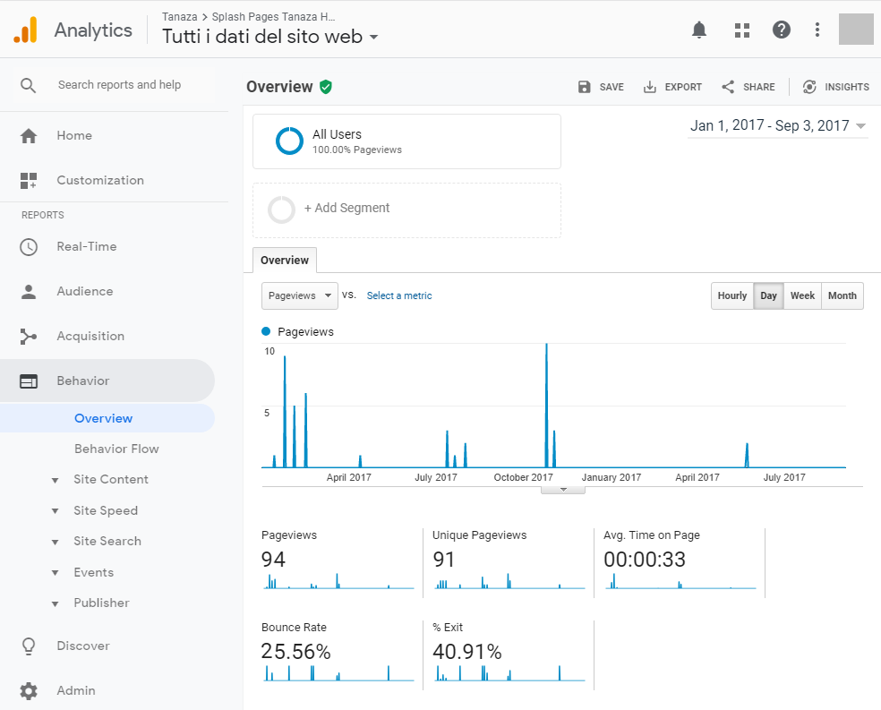The image size is (881, 710).
Task: Click + Add Segment
Action: click(346, 208)
